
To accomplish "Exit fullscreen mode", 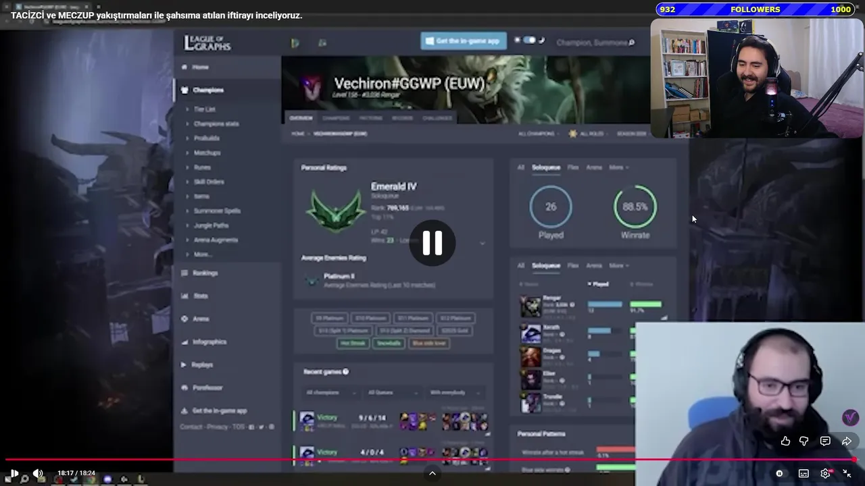I will tap(847, 473).
